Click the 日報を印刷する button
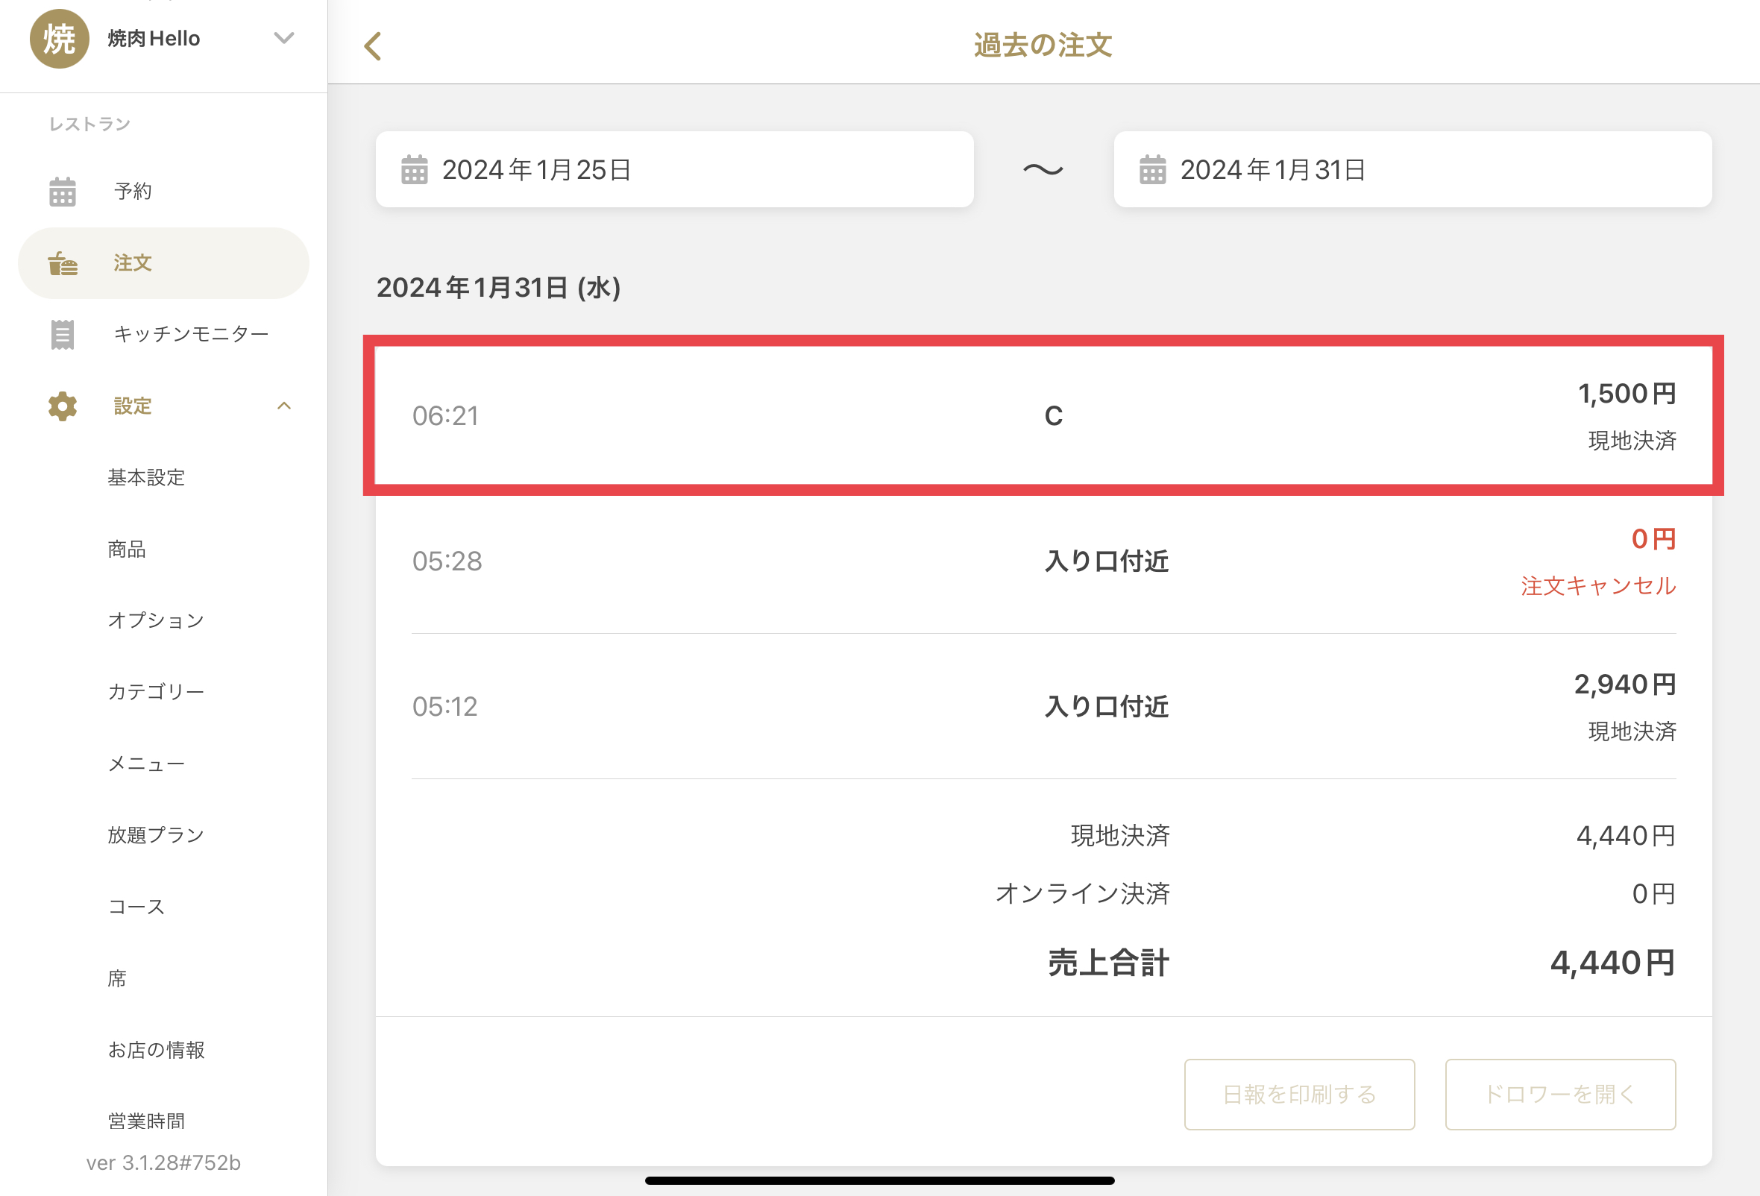The height and width of the screenshot is (1196, 1760). (x=1299, y=1094)
